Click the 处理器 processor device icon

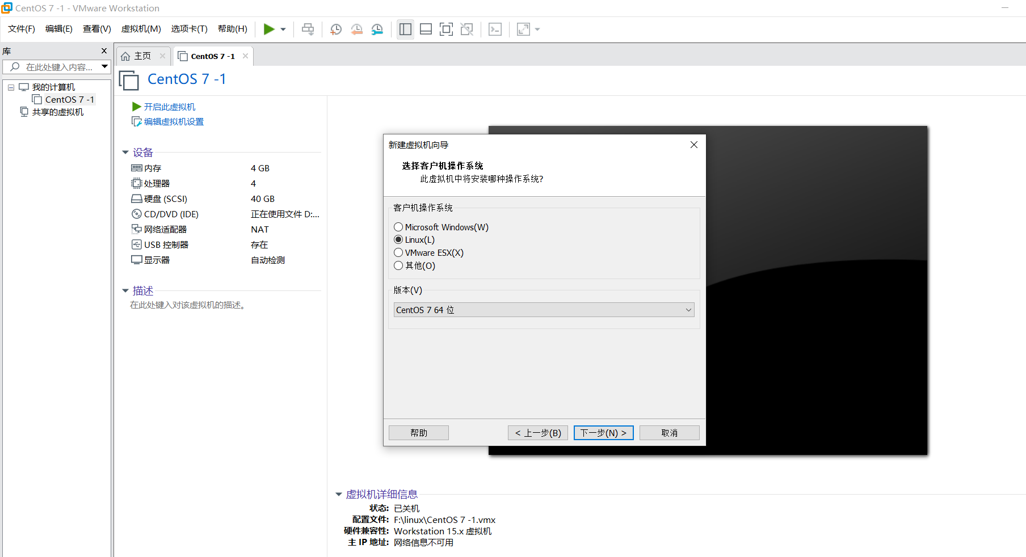pos(136,183)
